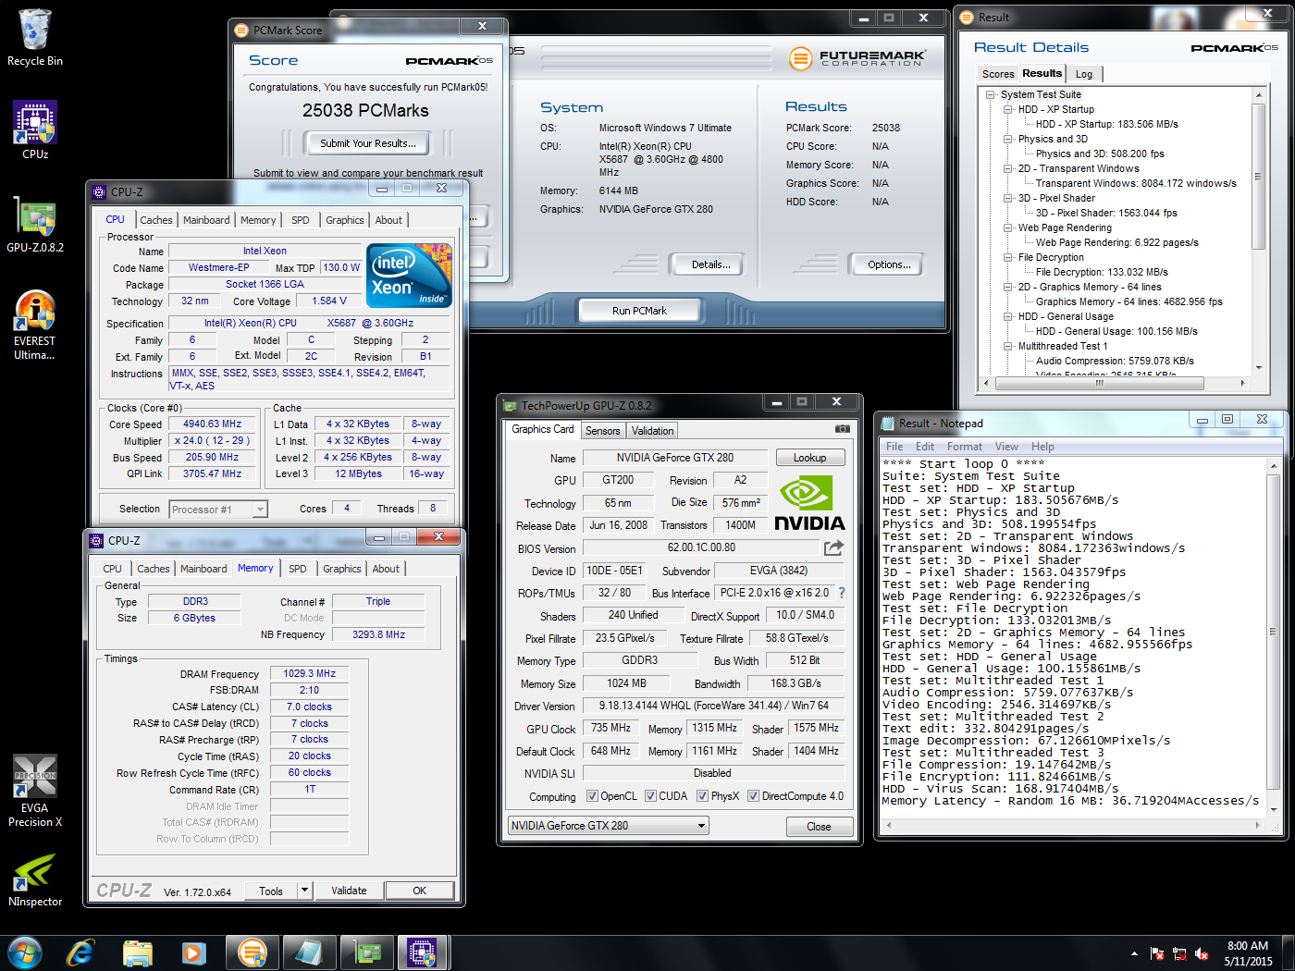
Task: Take a GPU-Z screenshot with camera icon
Action: 842,429
